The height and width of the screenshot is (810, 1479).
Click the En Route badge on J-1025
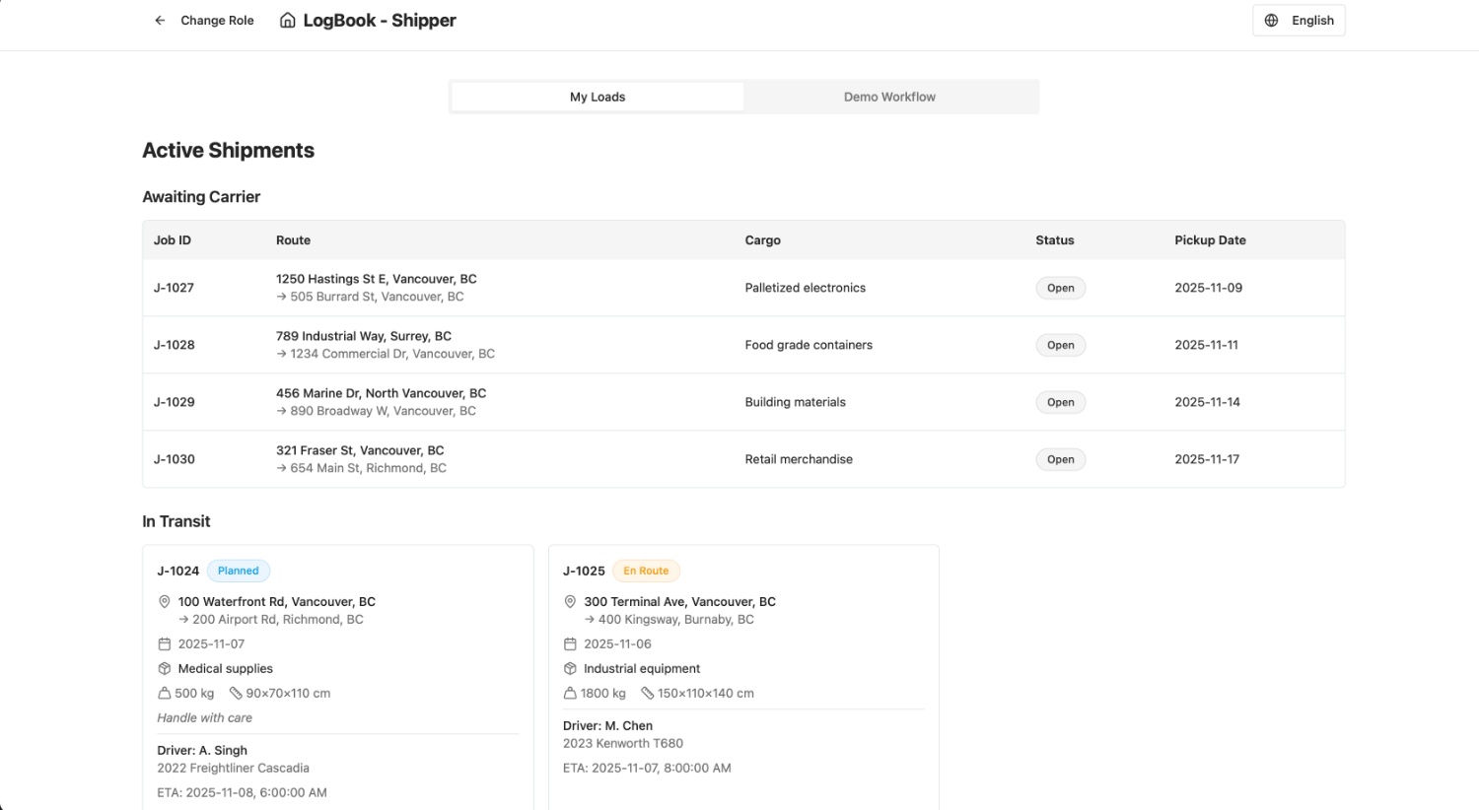[646, 571]
